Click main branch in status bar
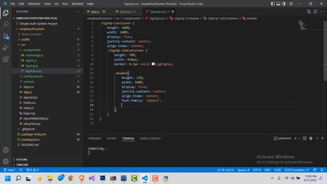The width and height of the screenshot is (327, 184). pos(10,170)
